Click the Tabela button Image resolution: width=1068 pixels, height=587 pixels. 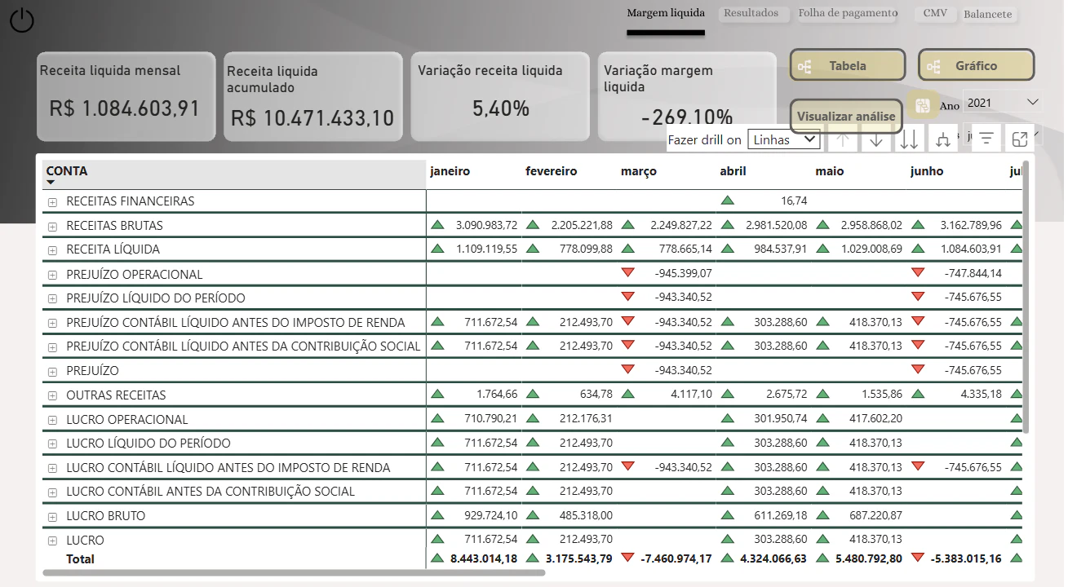click(x=848, y=65)
